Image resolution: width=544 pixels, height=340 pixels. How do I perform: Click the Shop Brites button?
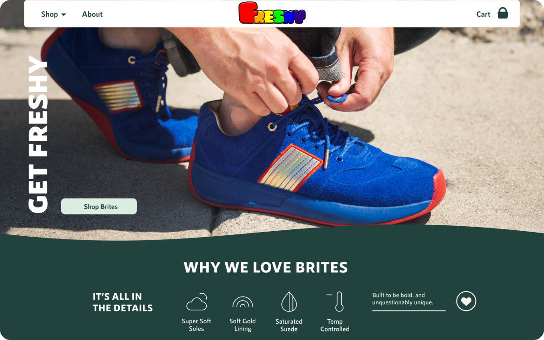click(99, 206)
